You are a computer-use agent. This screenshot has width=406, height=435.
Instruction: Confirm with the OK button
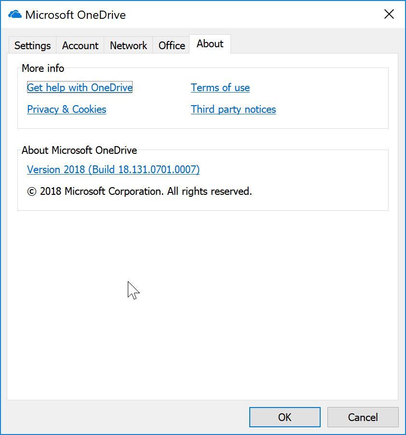[x=285, y=417]
